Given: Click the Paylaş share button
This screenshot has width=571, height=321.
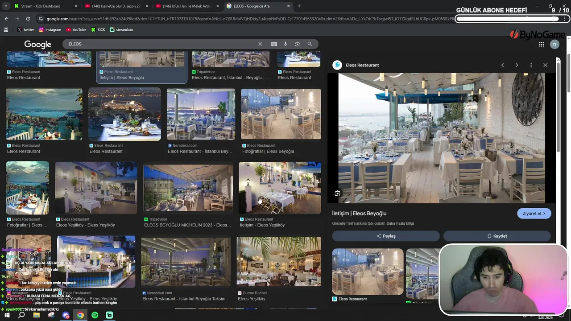Looking at the screenshot, I should click(x=386, y=236).
